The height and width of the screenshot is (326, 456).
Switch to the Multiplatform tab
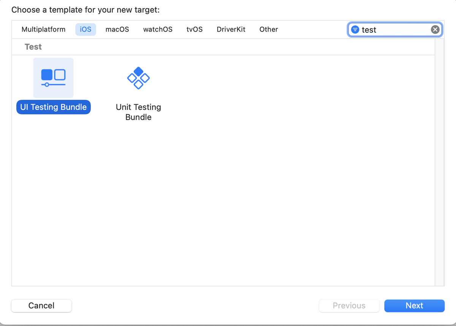pyautogui.click(x=43, y=29)
